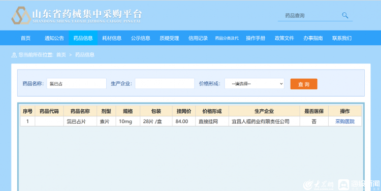Click the 药品信息 breadcrumb link

click(84, 55)
